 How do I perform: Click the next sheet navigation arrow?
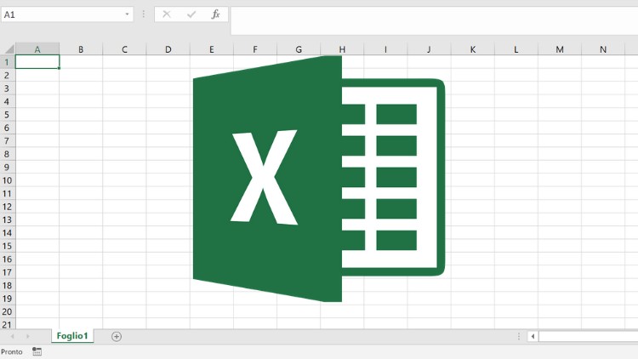28,336
